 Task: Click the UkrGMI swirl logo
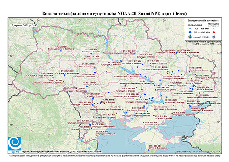pyautogui.click(x=15, y=144)
